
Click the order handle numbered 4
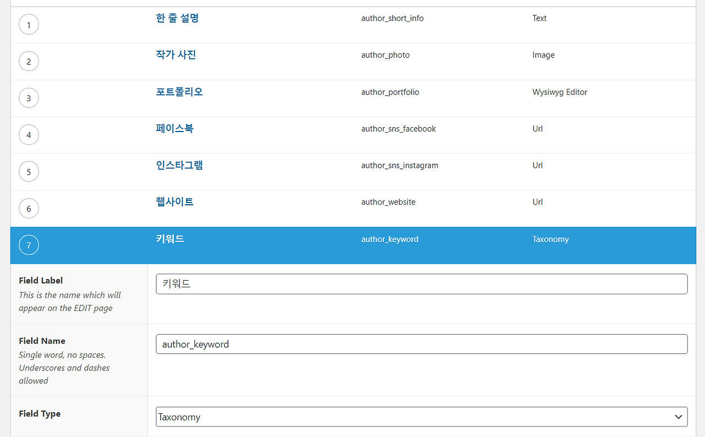(x=29, y=135)
